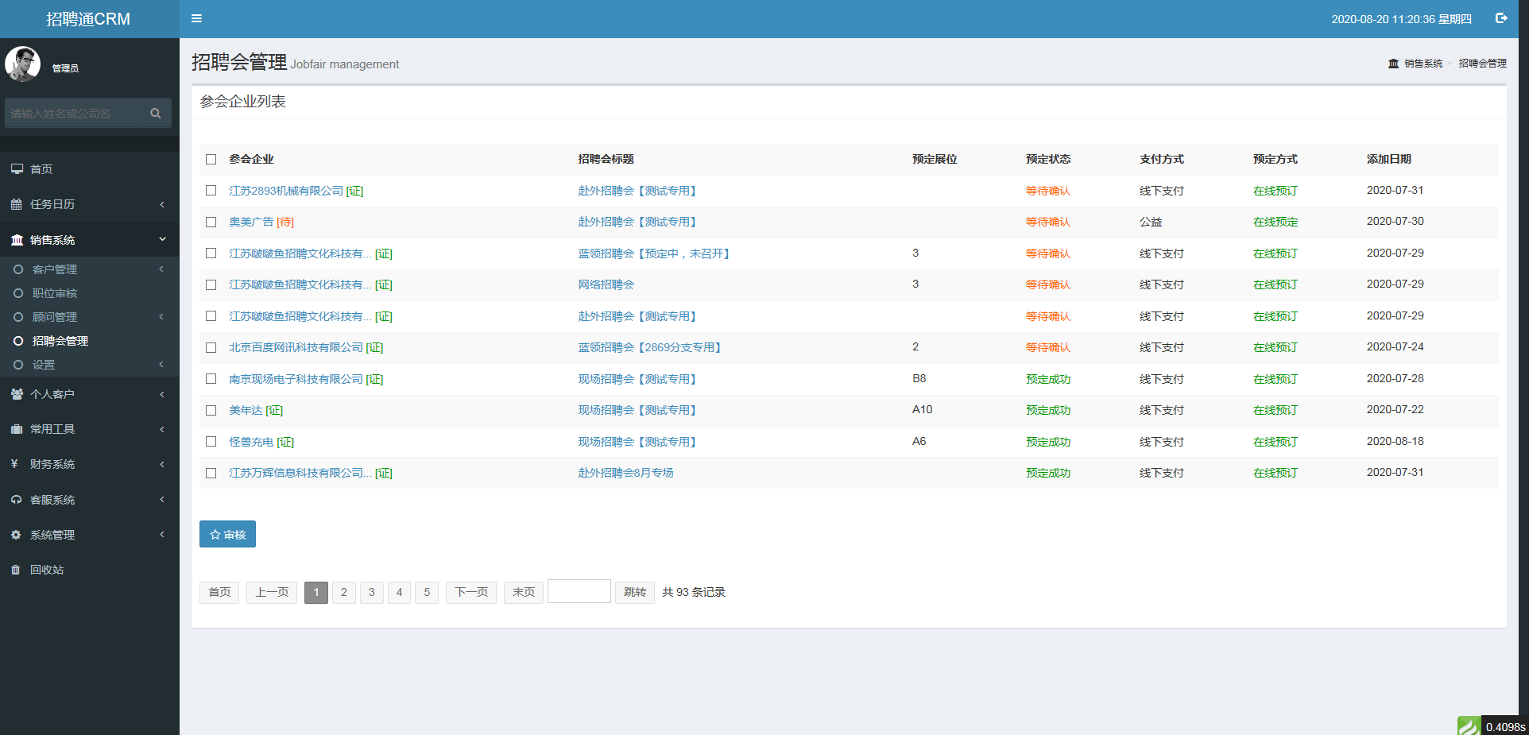The width and height of the screenshot is (1529, 735).
Task: Click the circle icon beside 顾问管理
Action: click(18, 317)
